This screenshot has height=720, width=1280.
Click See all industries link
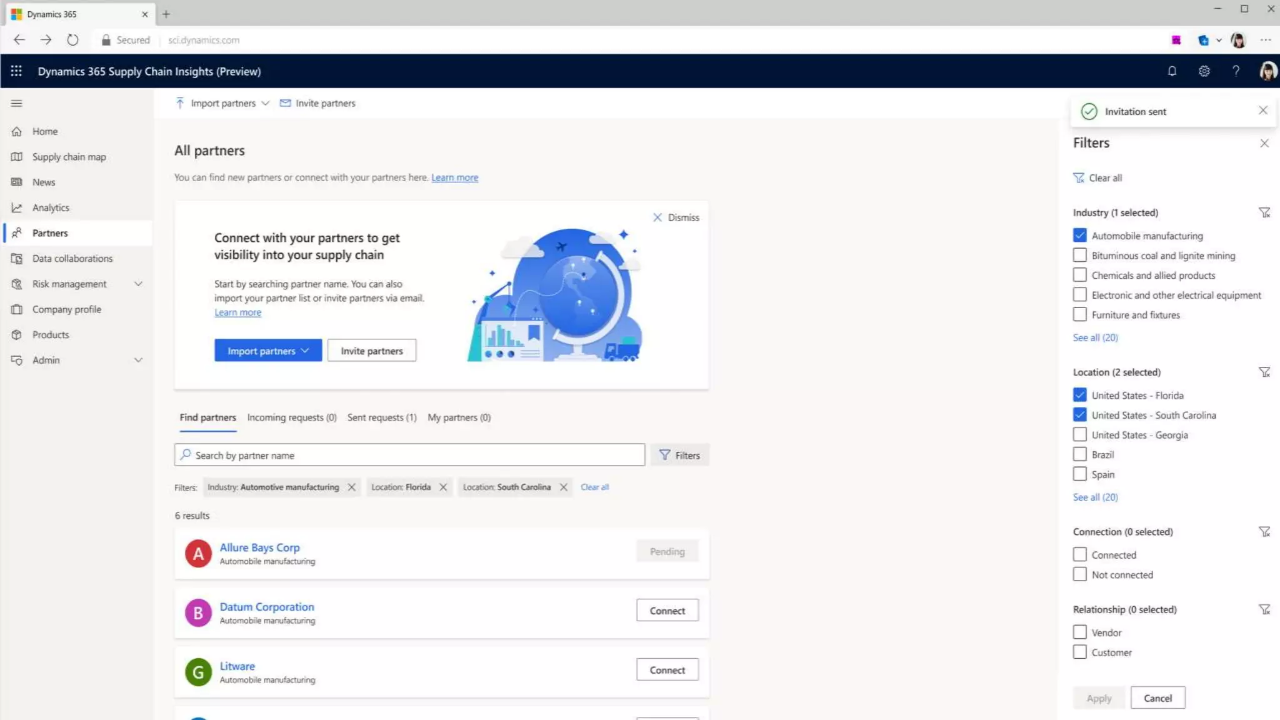pos(1095,337)
